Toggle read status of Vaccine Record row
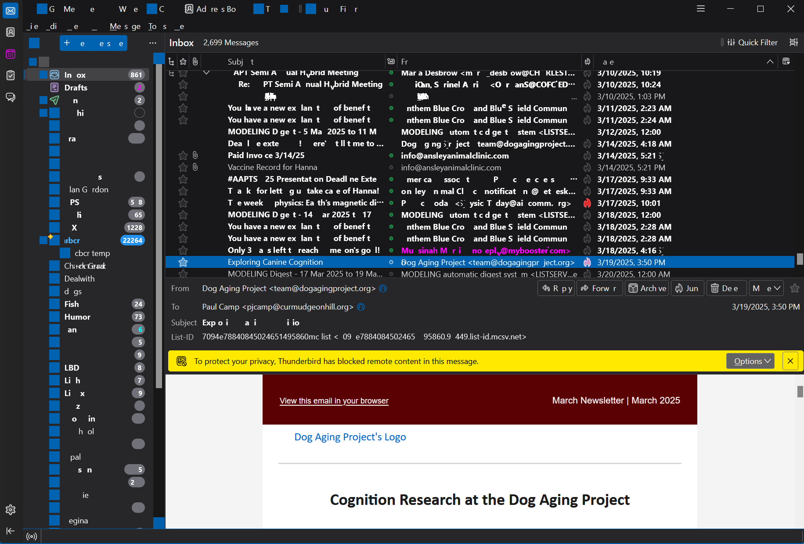804x544 pixels. coord(391,167)
